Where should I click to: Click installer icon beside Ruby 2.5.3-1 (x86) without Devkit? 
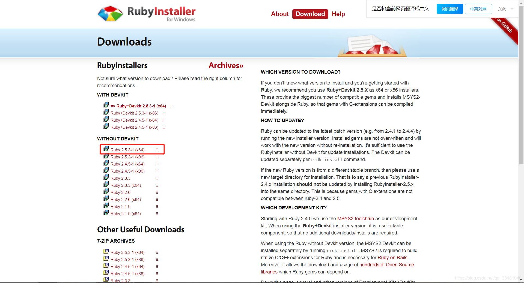point(106,156)
